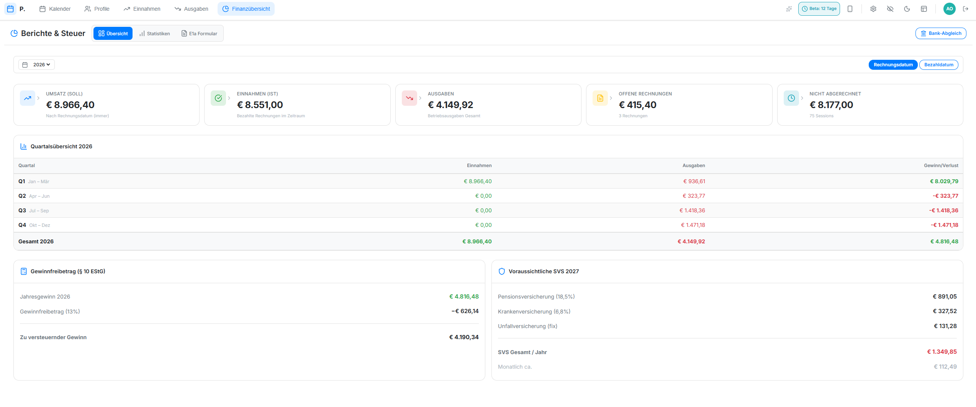Switch to the Statistiken tab
976x407 pixels.
point(155,33)
